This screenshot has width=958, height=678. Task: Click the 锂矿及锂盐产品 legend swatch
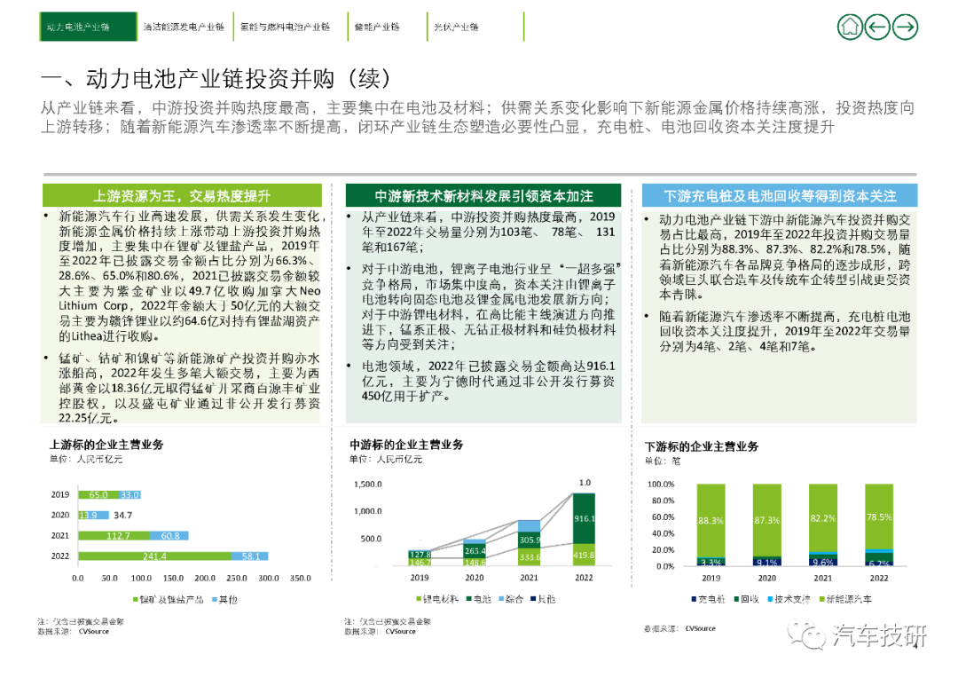tap(136, 600)
